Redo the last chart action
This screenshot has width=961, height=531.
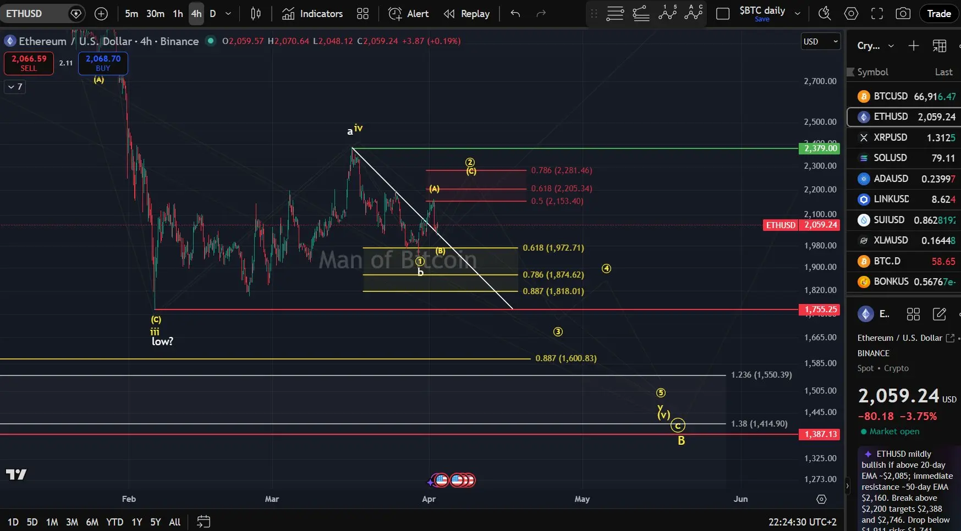pos(541,14)
